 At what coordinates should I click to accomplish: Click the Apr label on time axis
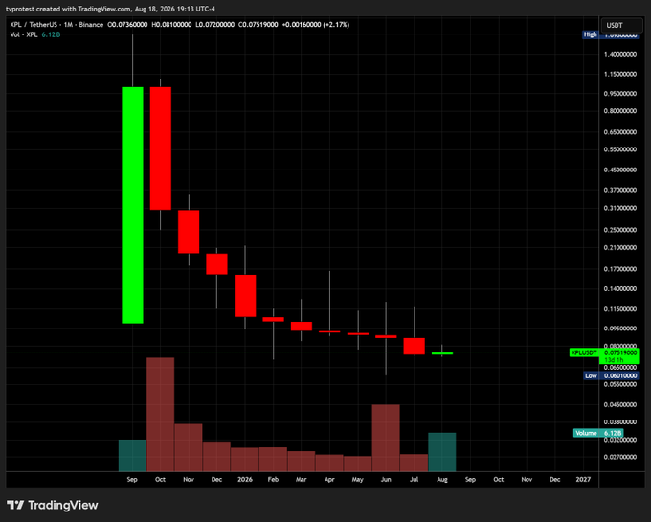(x=329, y=479)
